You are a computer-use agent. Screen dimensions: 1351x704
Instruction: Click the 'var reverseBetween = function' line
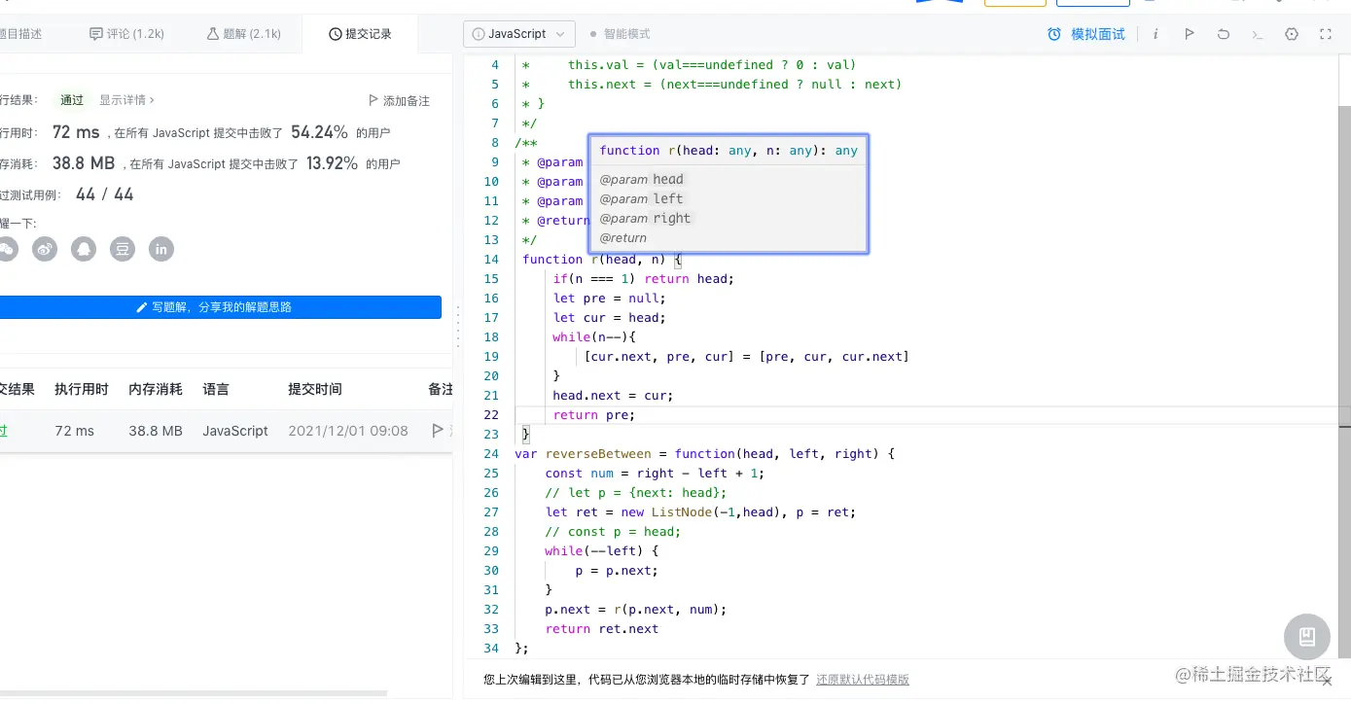point(705,454)
